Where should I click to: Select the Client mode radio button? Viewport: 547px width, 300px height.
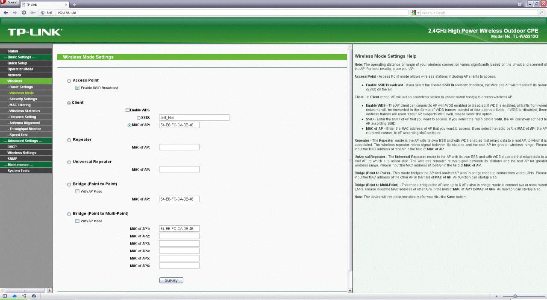tap(69, 103)
